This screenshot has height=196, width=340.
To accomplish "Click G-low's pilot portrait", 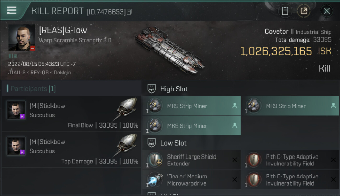I will point(21,38).
